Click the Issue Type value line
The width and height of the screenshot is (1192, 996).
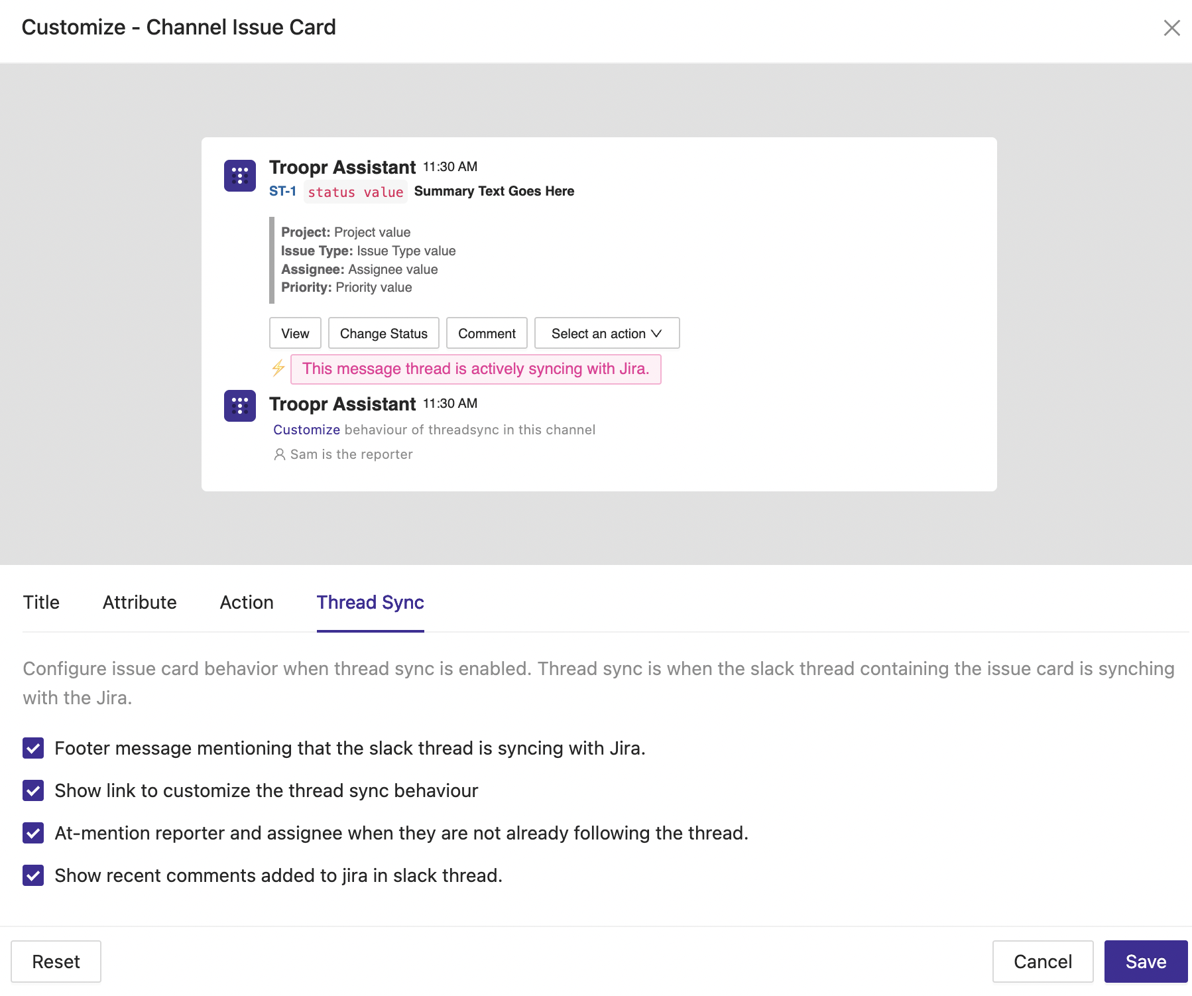(368, 251)
